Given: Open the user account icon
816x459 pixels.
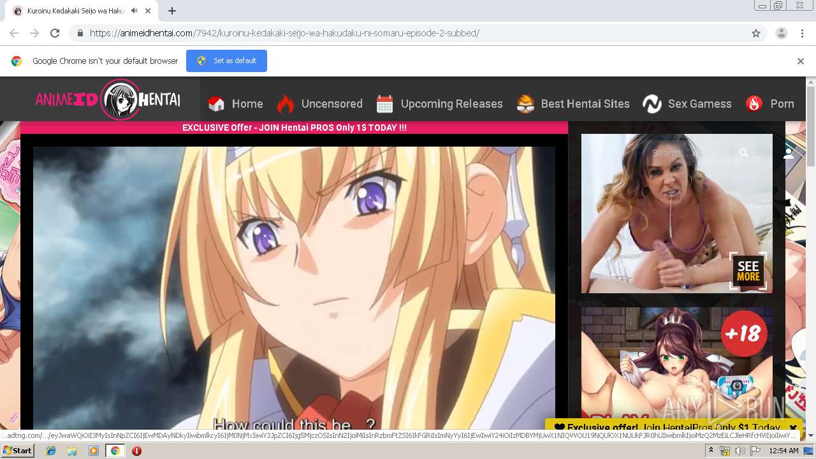Looking at the screenshot, I should [789, 153].
